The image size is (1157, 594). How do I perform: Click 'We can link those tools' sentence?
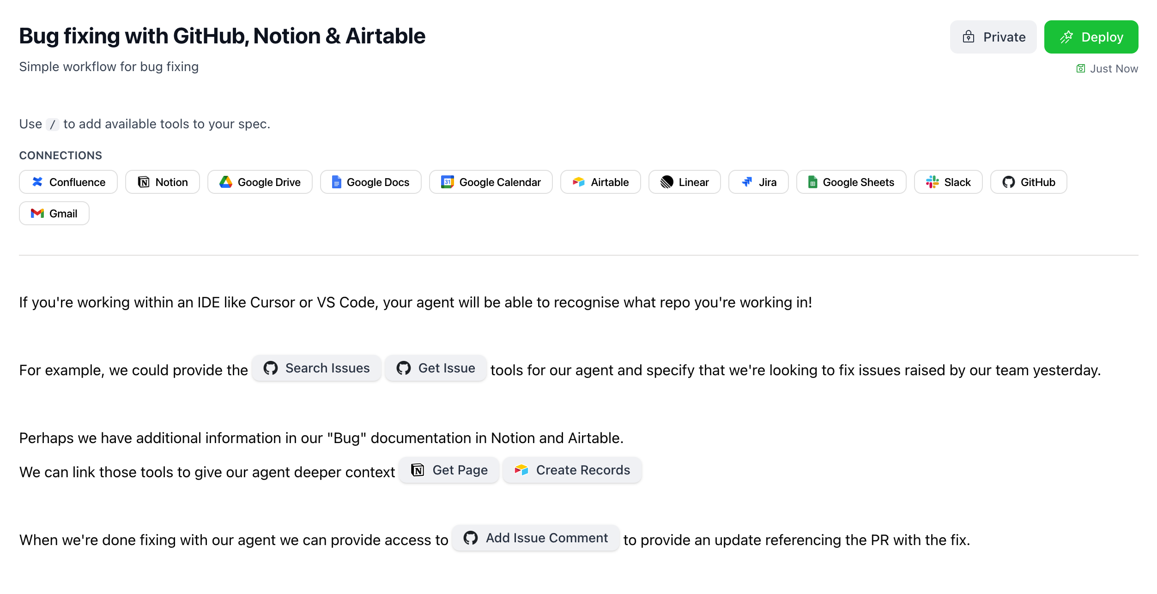207,472
